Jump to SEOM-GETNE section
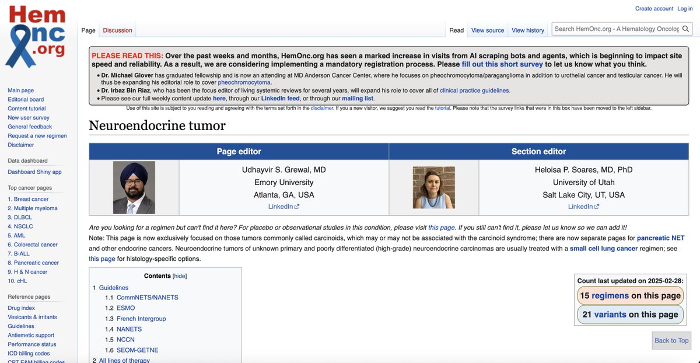This screenshot has width=700, height=363. [137, 350]
